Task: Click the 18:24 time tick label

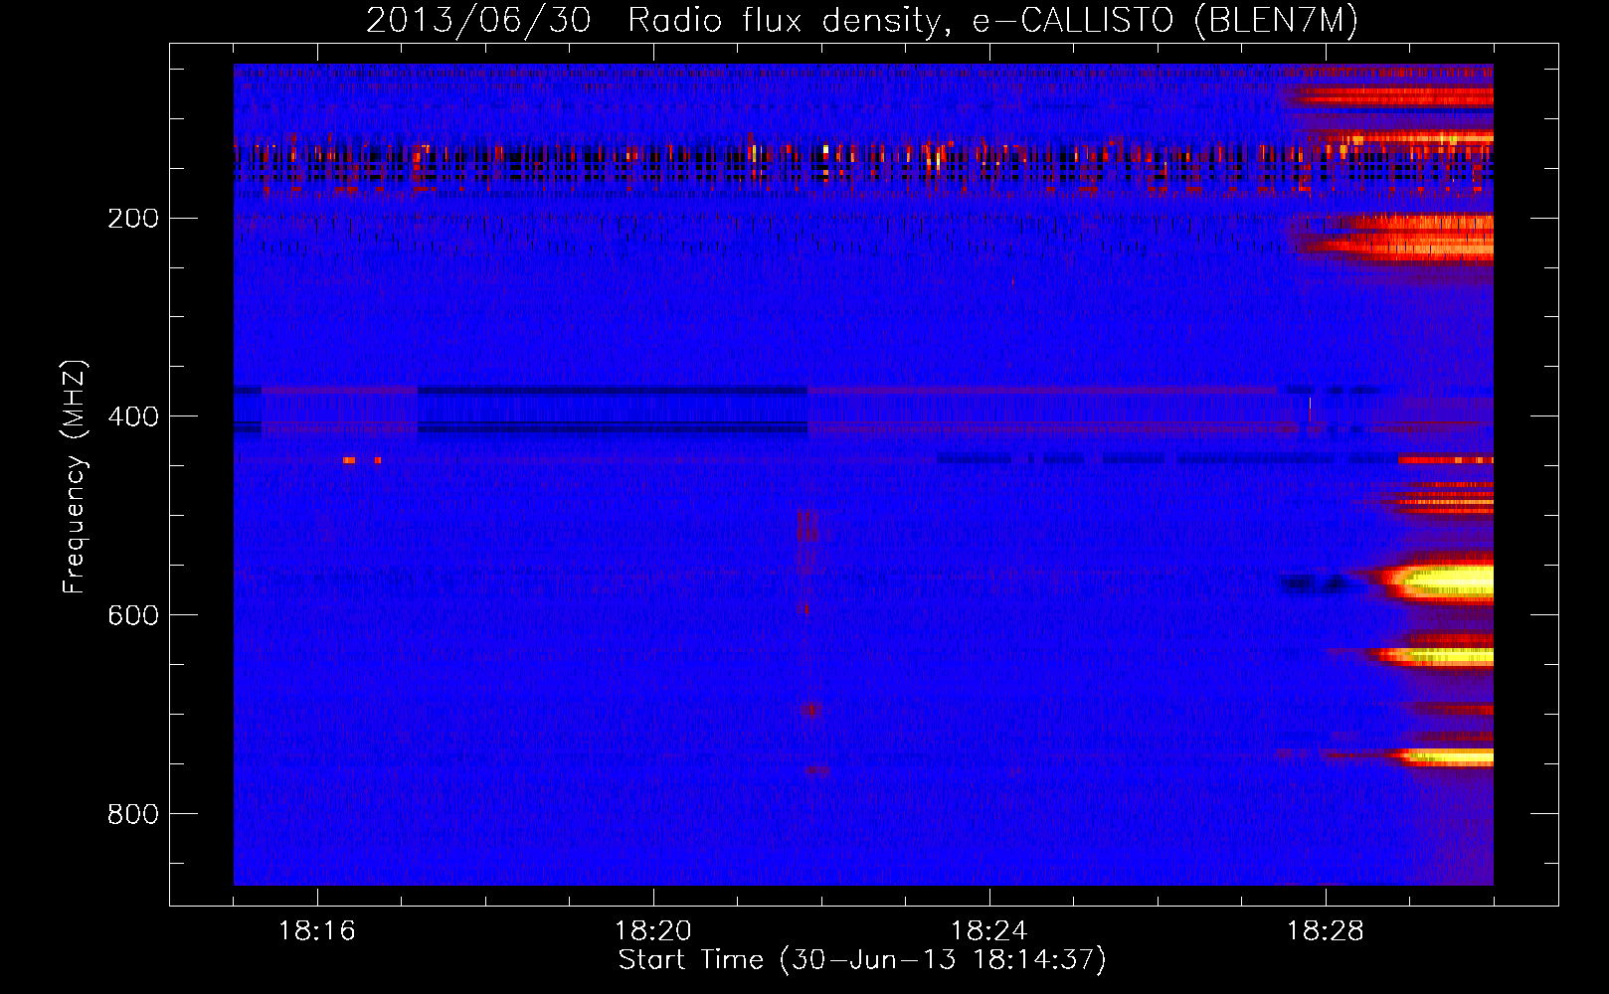Action: [x=989, y=931]
